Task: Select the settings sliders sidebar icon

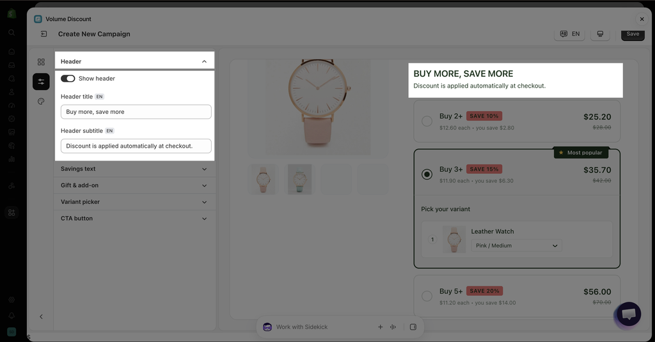Action: (x=41, y=81)
